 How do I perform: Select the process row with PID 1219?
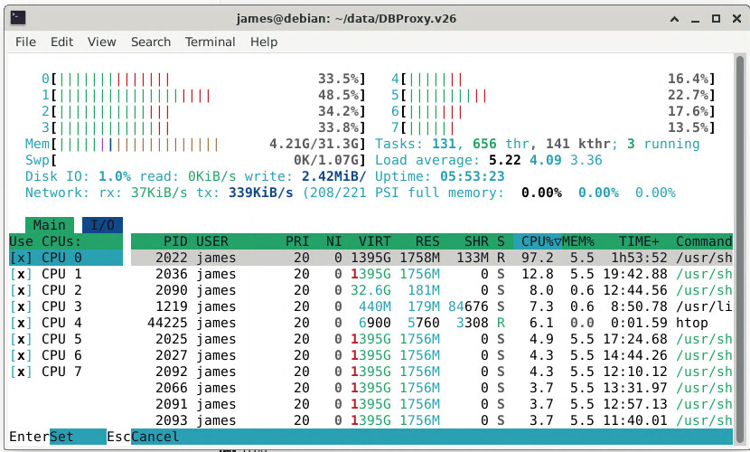[431, 306]
